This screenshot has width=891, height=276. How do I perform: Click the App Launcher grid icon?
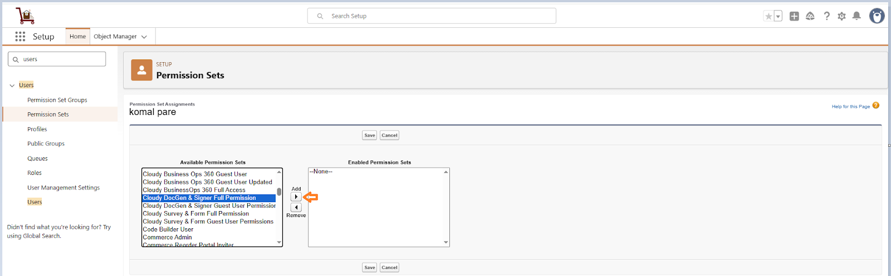20,37
